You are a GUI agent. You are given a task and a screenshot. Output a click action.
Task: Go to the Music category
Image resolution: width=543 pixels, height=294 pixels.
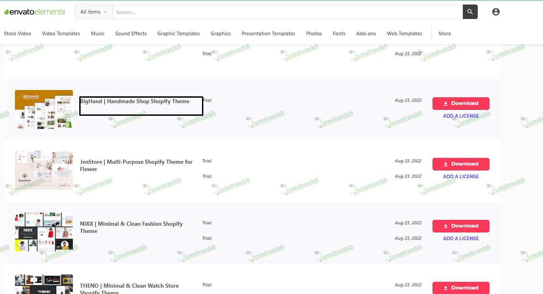[97, 33]
